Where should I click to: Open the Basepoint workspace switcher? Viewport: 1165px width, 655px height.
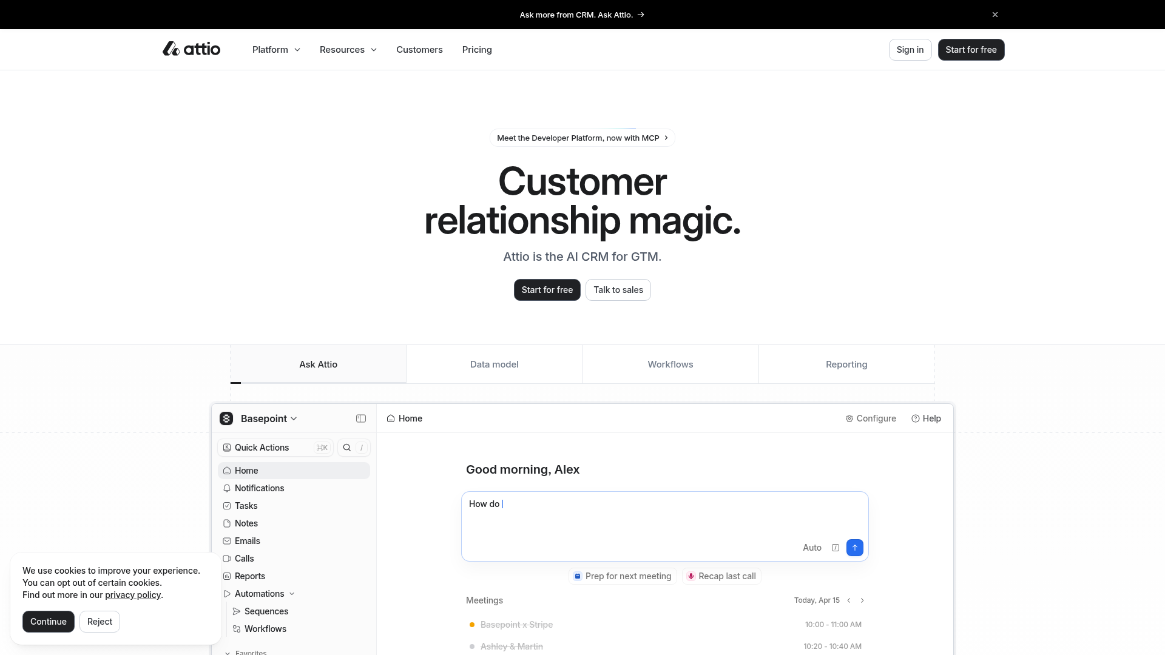(x=264, y=418)
